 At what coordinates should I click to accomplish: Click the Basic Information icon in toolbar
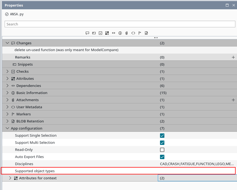coord(120,33)
